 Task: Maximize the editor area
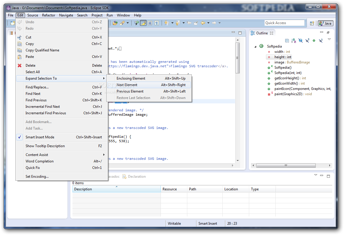pos(240,33)
